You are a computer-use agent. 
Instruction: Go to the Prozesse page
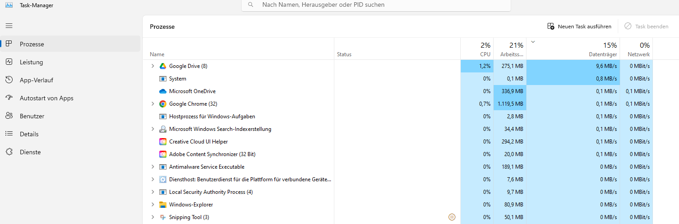[70, 44]
